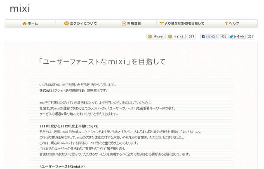Click the checkbox icon beside 新規登録
This screenshot has height=169, width=264.
tap(124, 23)
